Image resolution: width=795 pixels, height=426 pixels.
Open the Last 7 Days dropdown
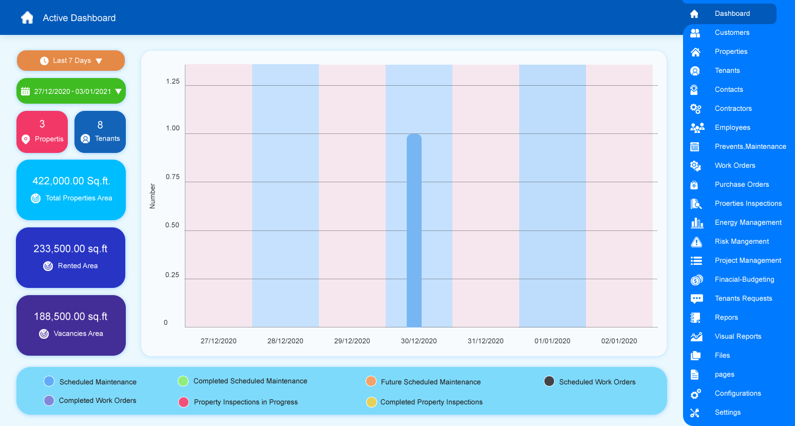pos(71,61)
